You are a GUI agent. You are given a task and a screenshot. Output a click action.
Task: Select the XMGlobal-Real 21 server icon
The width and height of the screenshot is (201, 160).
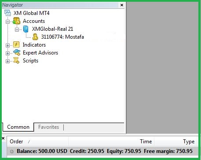tap(26, 29)
